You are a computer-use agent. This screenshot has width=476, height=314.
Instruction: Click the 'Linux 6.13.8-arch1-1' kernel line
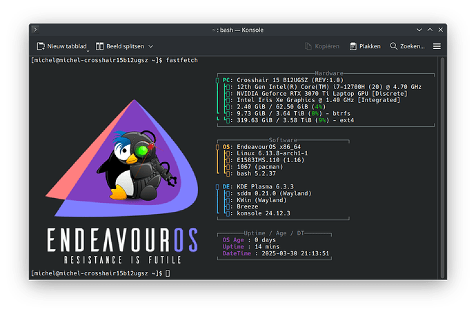coord(272,153)
